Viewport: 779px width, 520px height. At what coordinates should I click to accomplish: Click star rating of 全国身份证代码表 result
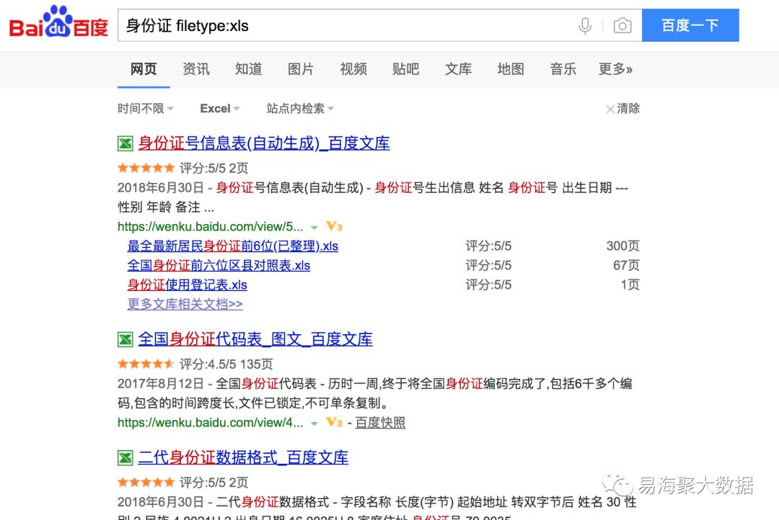pos(146,364)
